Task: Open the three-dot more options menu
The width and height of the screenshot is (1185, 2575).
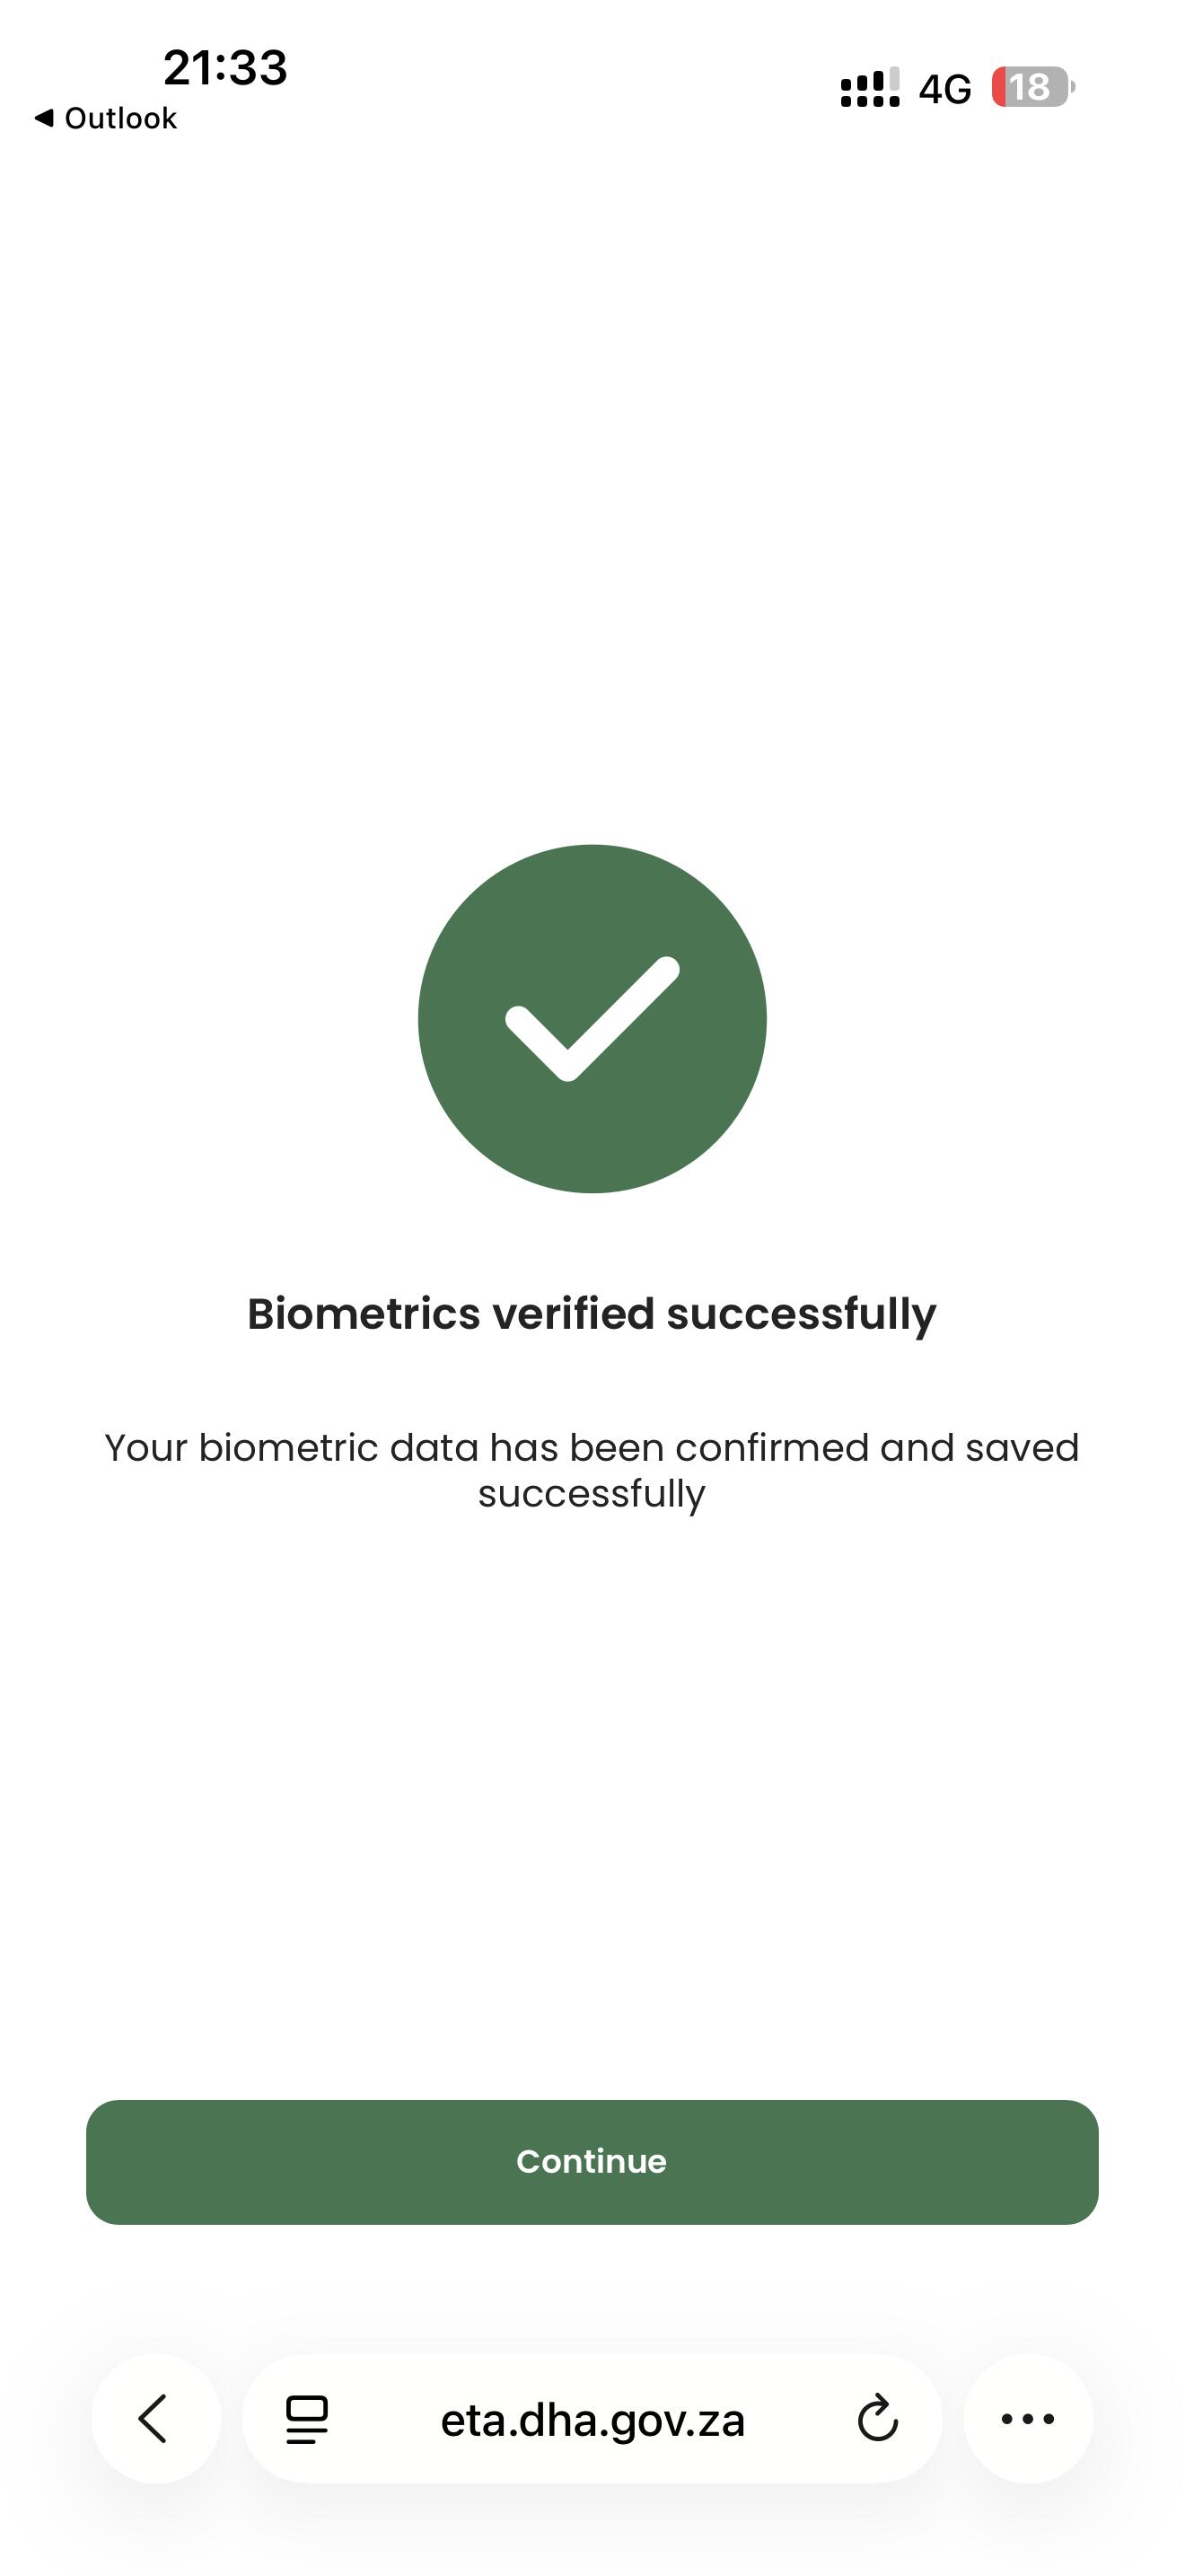Action: click(x=1027, y=2419)
